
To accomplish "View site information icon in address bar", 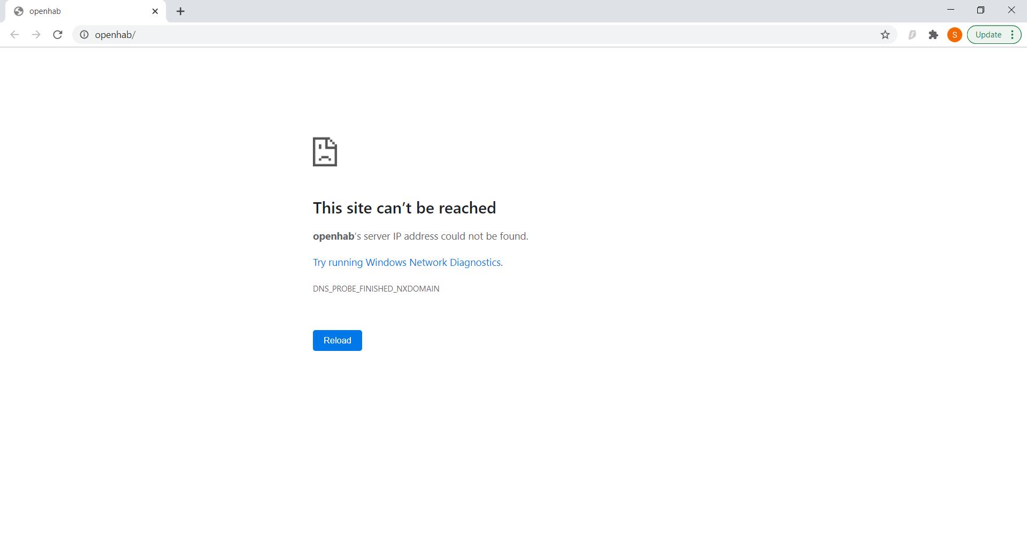I will coord(84,35).
